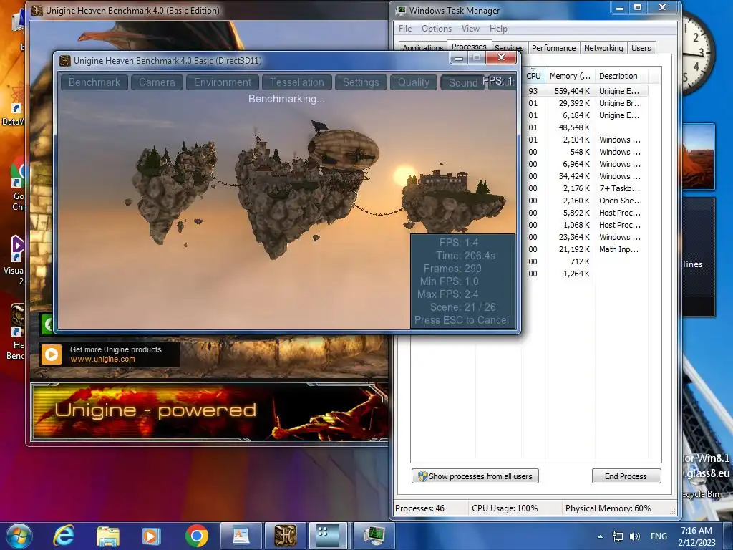Click the Quality button in Heaven
The image size is (733, 550).
coord(413,82)
